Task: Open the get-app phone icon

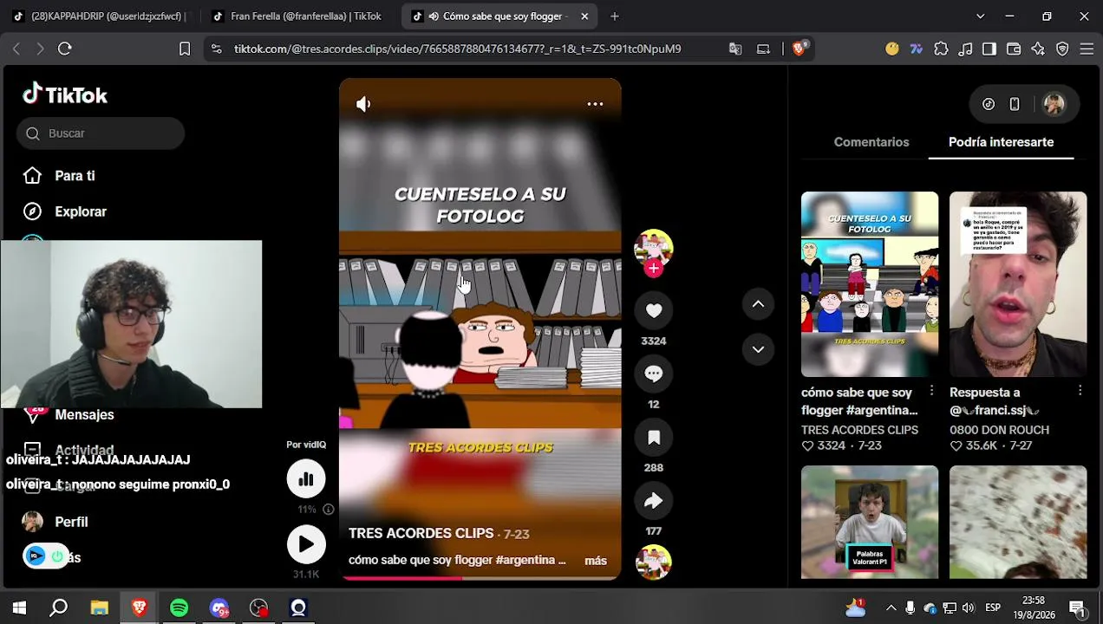Action: [1015, 104]
